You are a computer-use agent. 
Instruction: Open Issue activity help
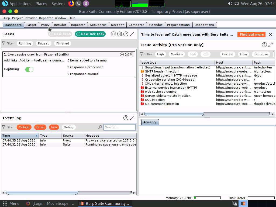pyautogui.click(x=264, y=45)
